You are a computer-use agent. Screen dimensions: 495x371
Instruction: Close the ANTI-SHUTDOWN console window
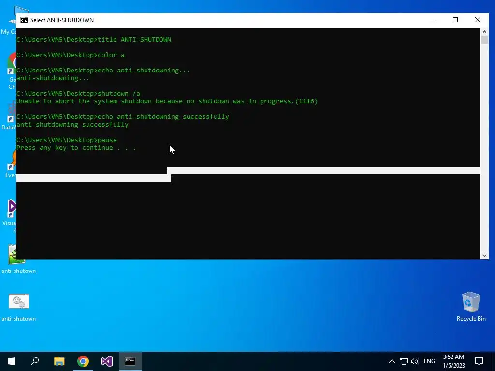point(477,20)
